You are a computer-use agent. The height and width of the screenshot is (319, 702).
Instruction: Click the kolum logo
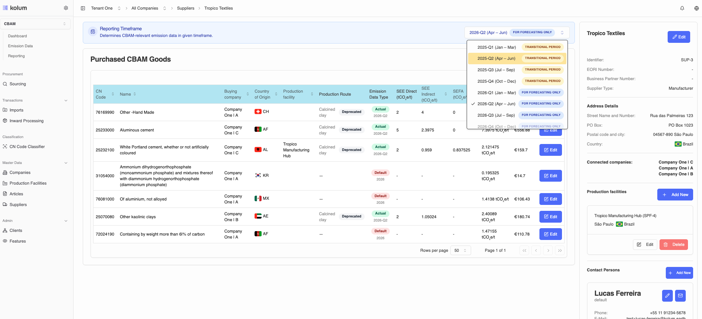click(15, 8)
